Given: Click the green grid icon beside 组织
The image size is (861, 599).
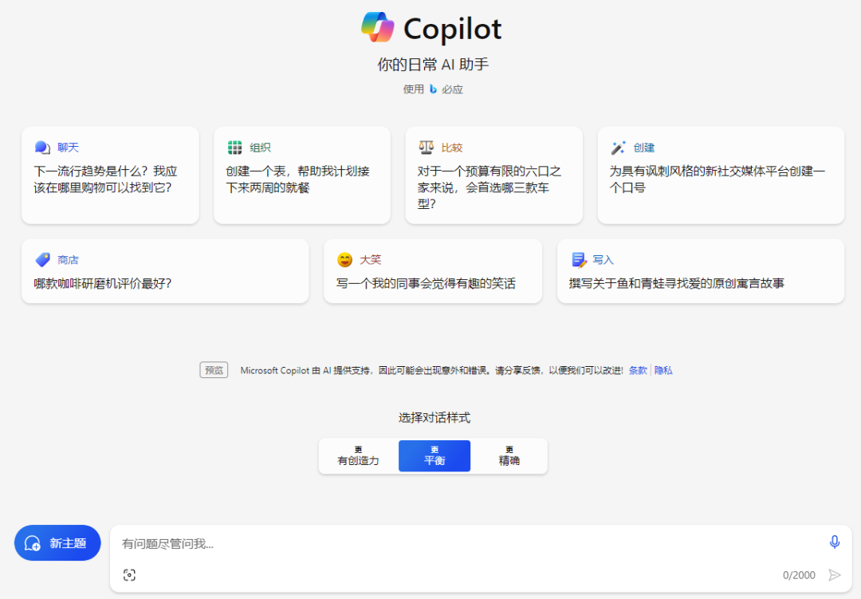Looking at the screenshot, I should click(x=234, y=148).
